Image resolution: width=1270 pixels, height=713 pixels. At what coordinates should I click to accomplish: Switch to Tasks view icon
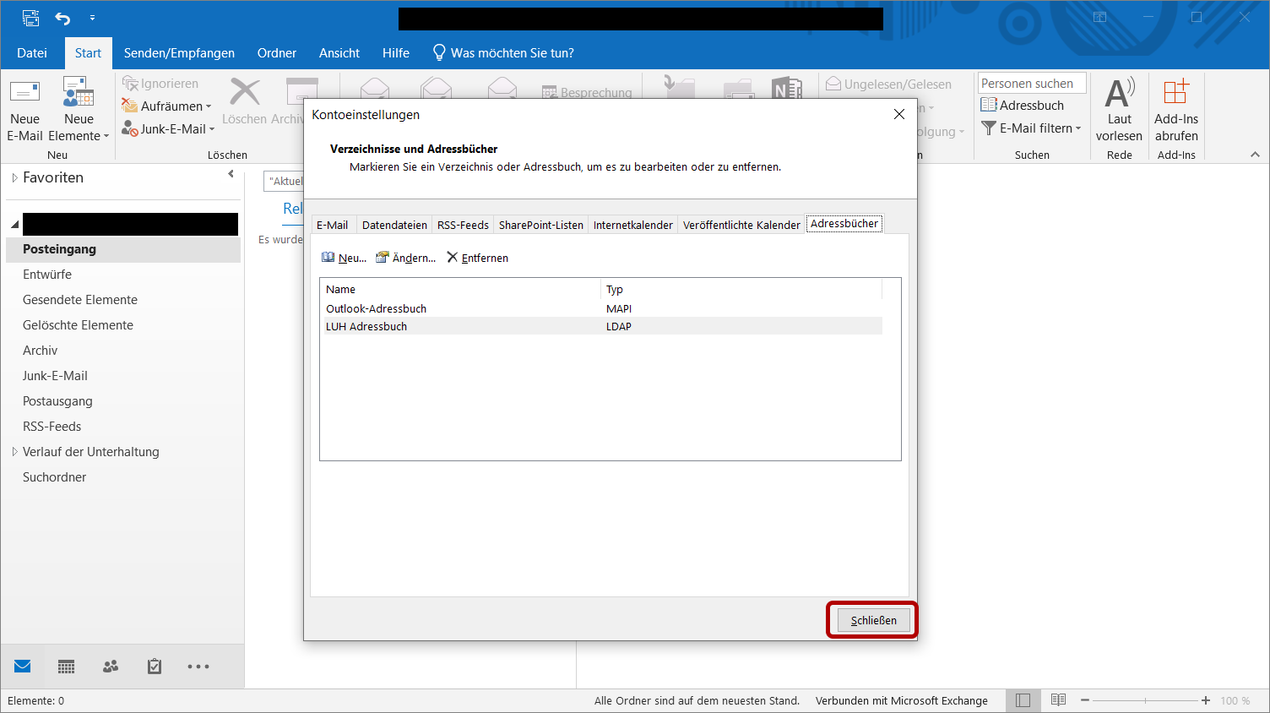tap(155, 667)
